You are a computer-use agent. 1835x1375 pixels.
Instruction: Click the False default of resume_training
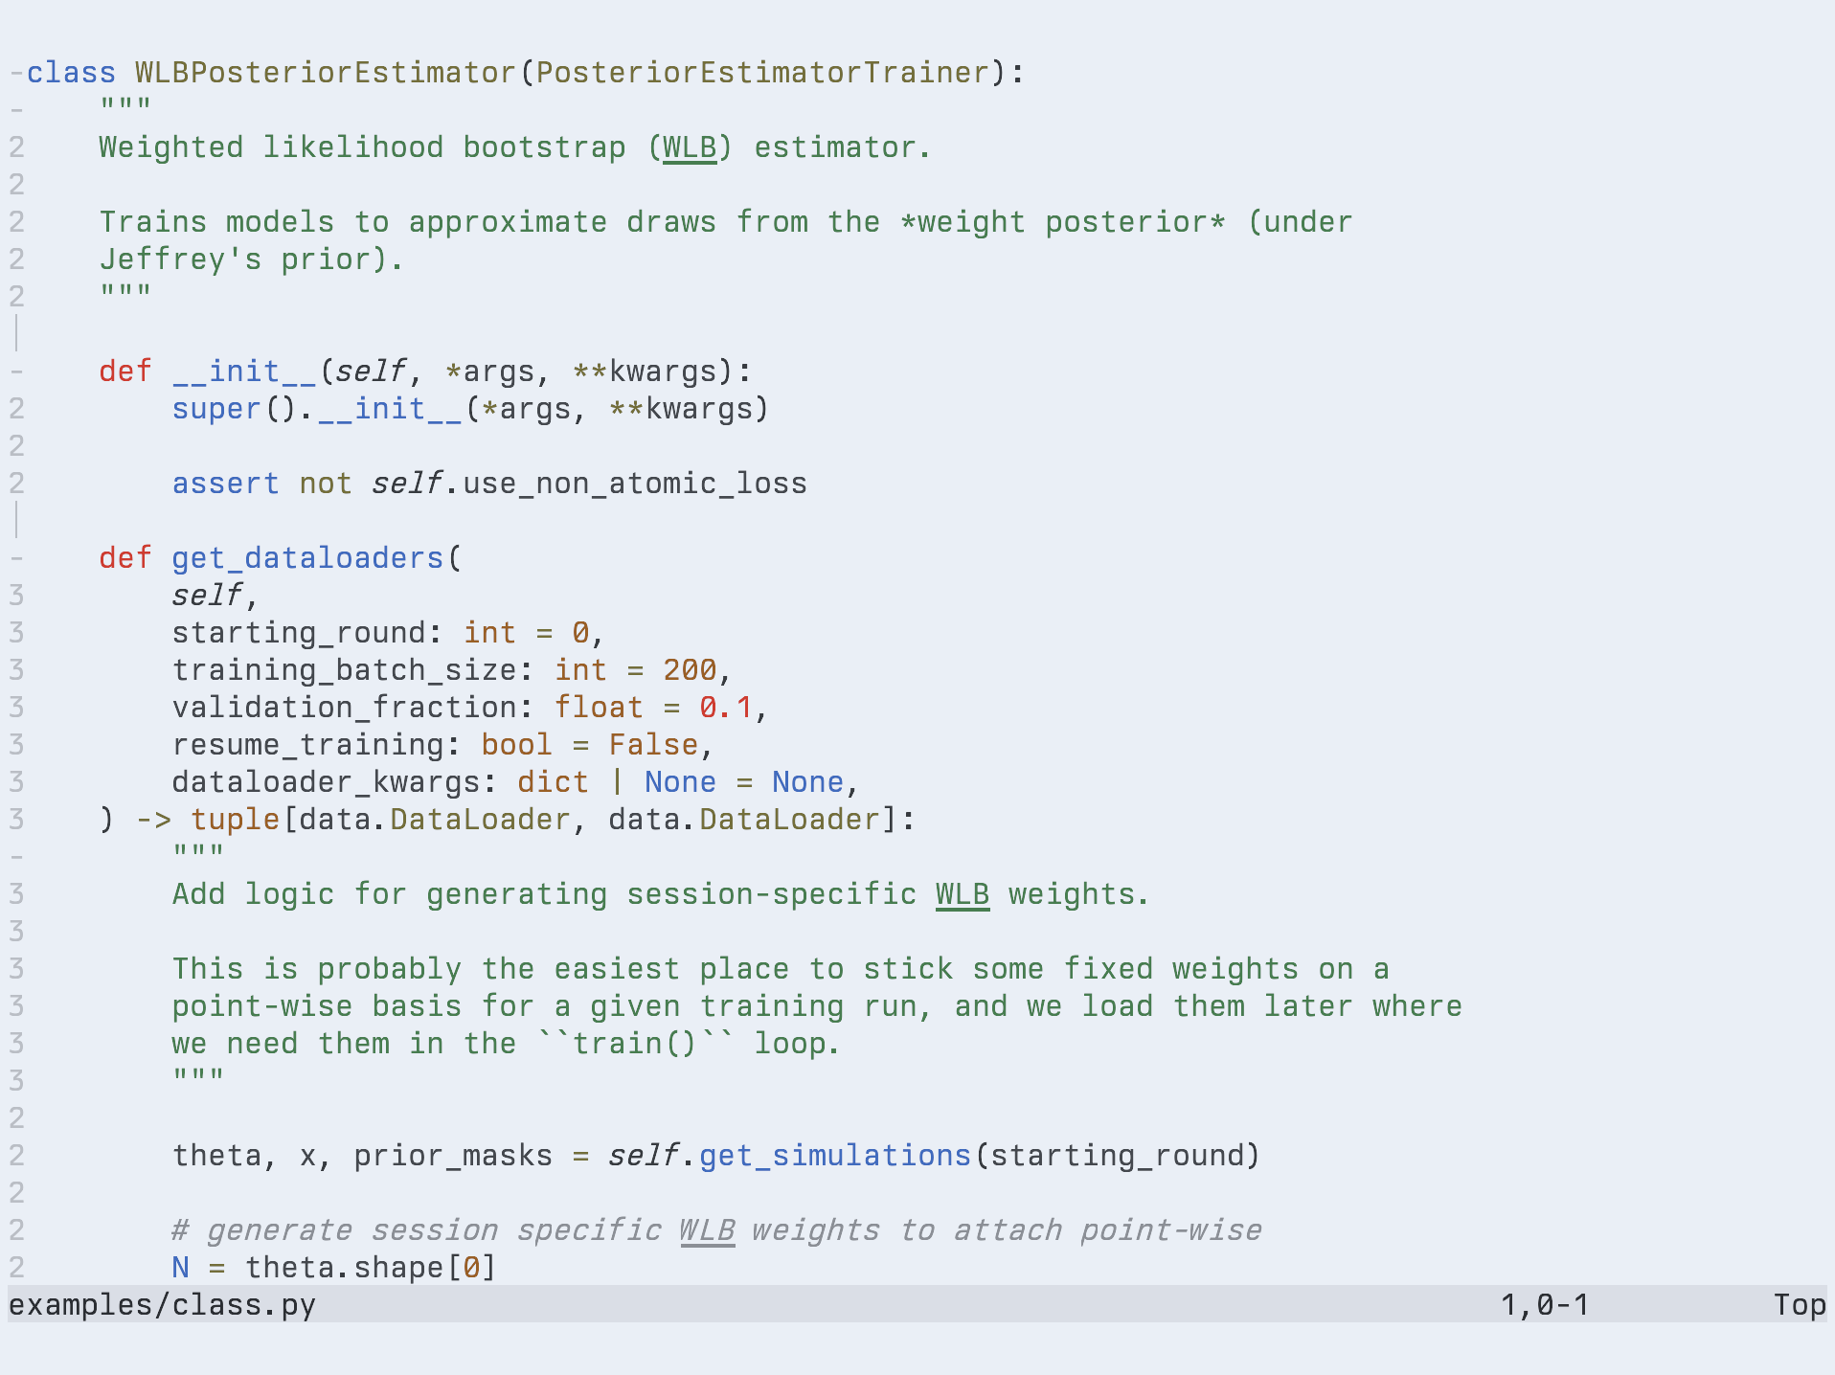point(653,745)
